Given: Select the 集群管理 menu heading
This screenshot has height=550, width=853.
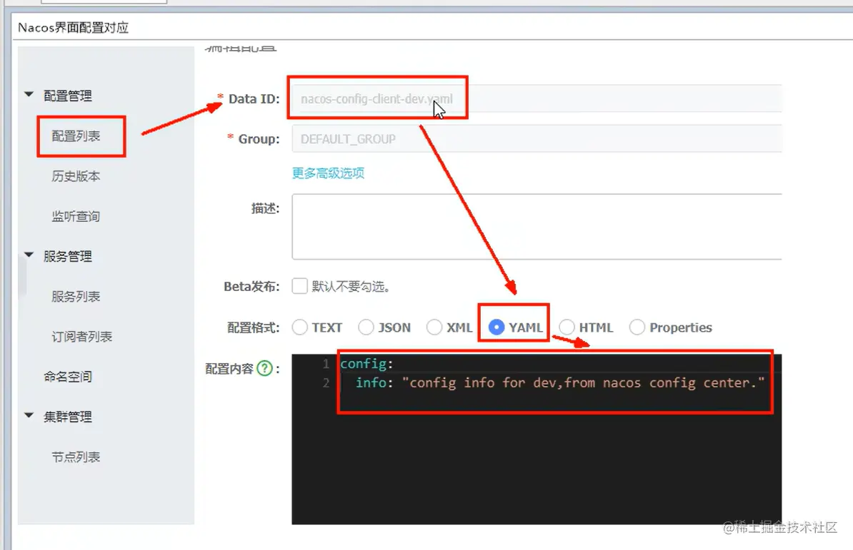Looking at the screenshot, I should [x=67, y=417].
